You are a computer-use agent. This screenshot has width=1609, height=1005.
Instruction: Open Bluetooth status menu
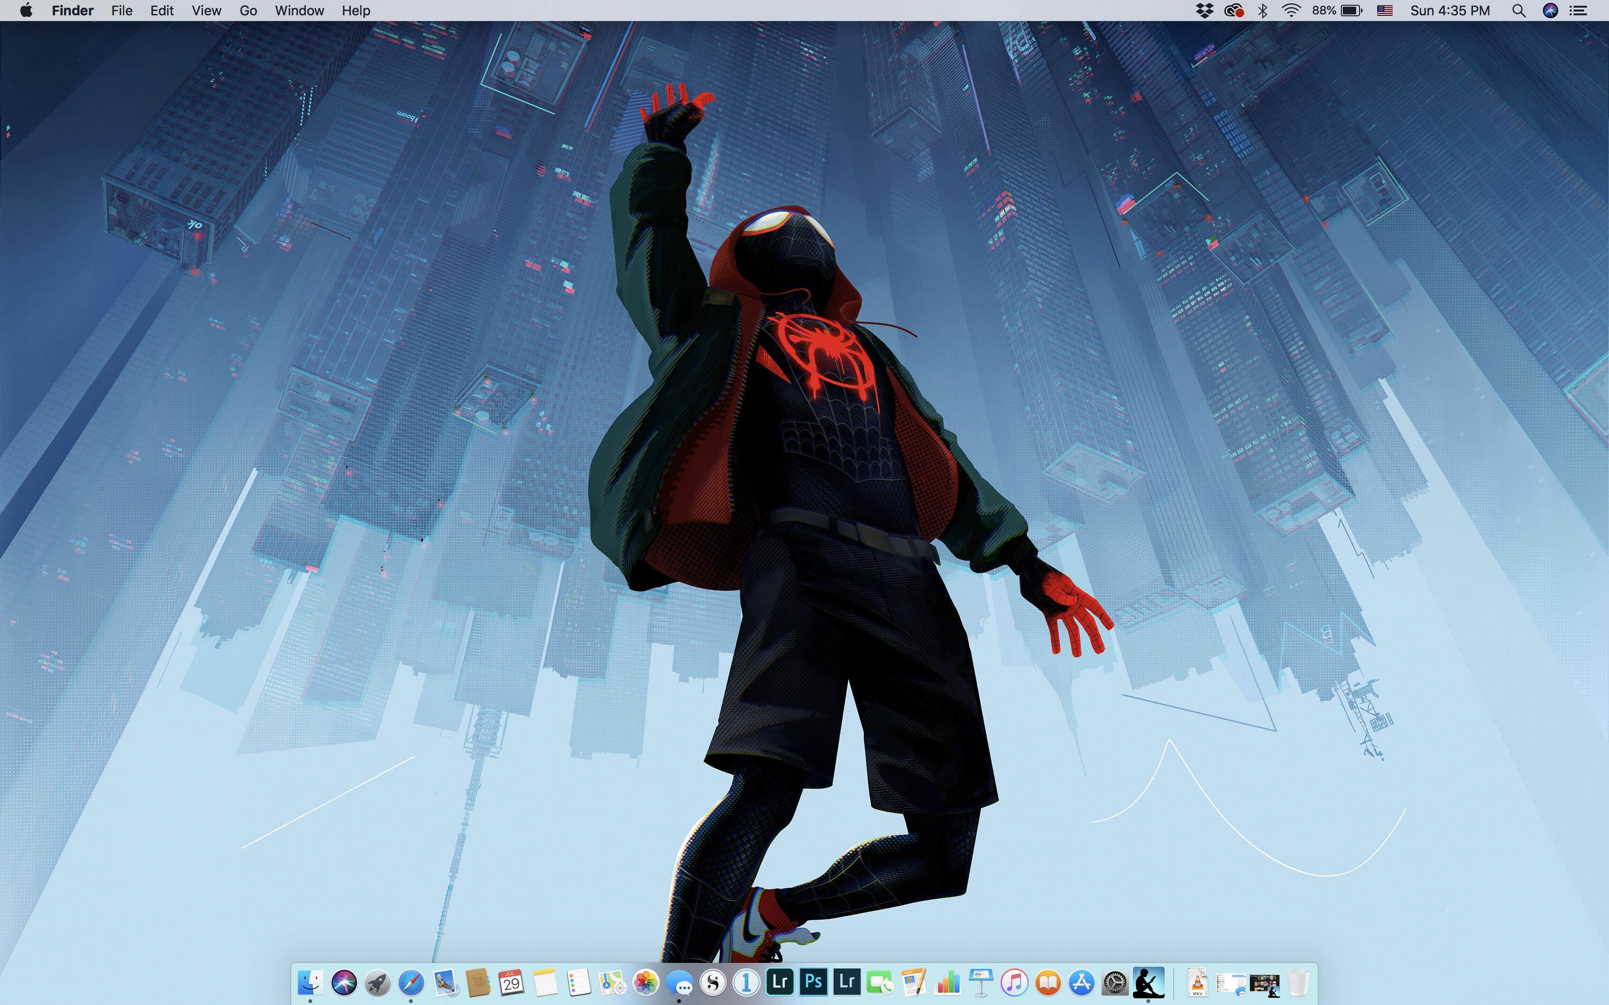(x=1263, y=11)
